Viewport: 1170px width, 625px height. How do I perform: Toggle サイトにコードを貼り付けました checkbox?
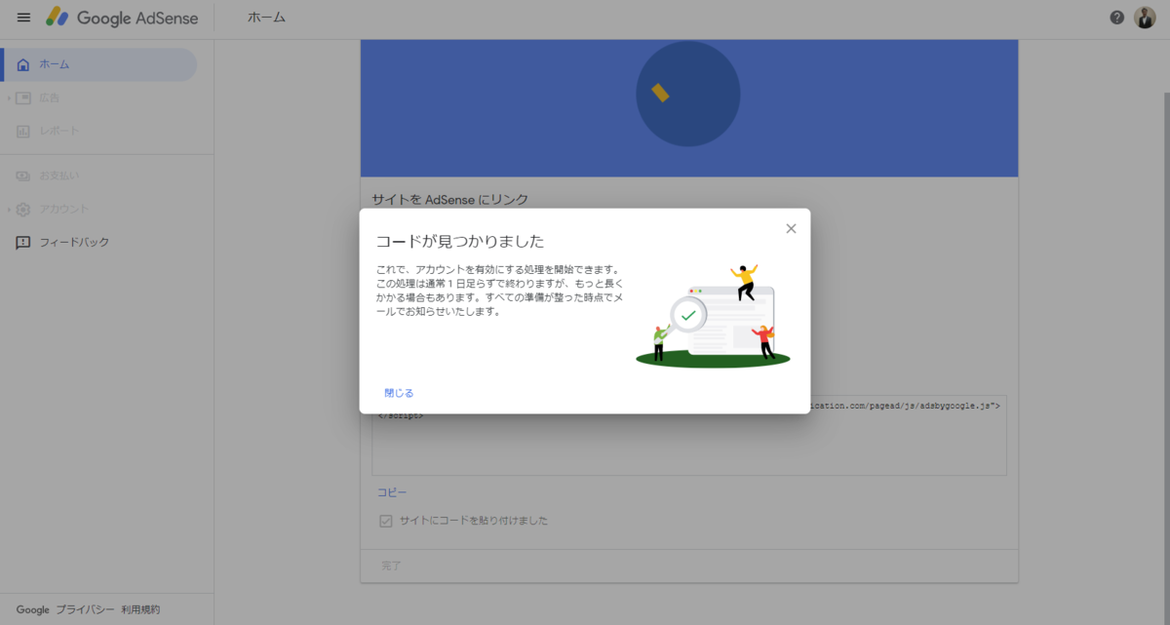click(386, 521)
